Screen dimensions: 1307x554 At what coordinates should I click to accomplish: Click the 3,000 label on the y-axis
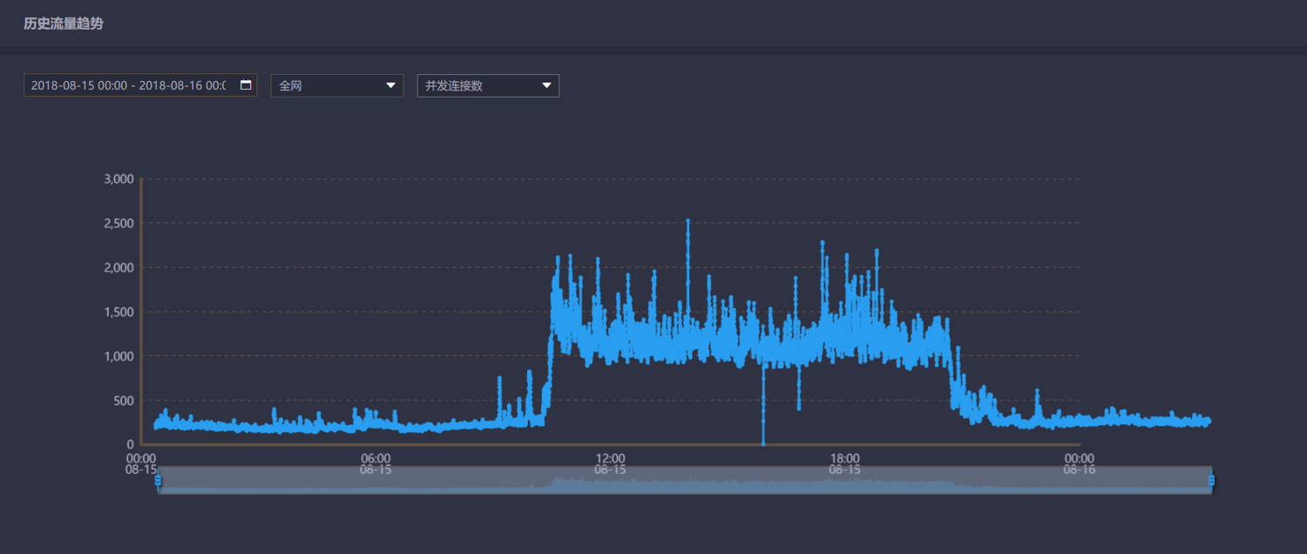(x=119, y=179)
